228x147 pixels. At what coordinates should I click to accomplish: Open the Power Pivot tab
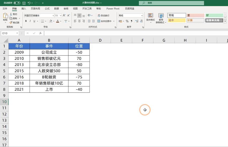tap(113, 8)
